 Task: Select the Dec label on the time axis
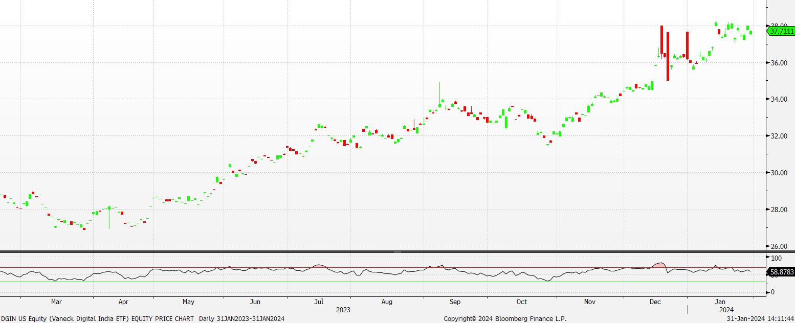tap(655, 302)
